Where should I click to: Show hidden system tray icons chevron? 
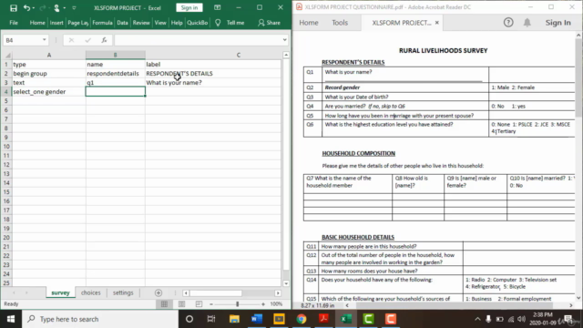(x=477, y=319)
